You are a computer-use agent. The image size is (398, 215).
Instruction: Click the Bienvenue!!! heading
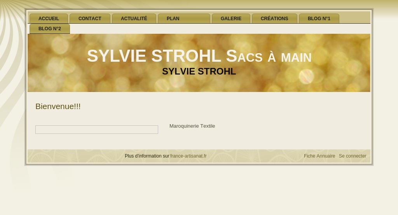(x=58, y=106)
